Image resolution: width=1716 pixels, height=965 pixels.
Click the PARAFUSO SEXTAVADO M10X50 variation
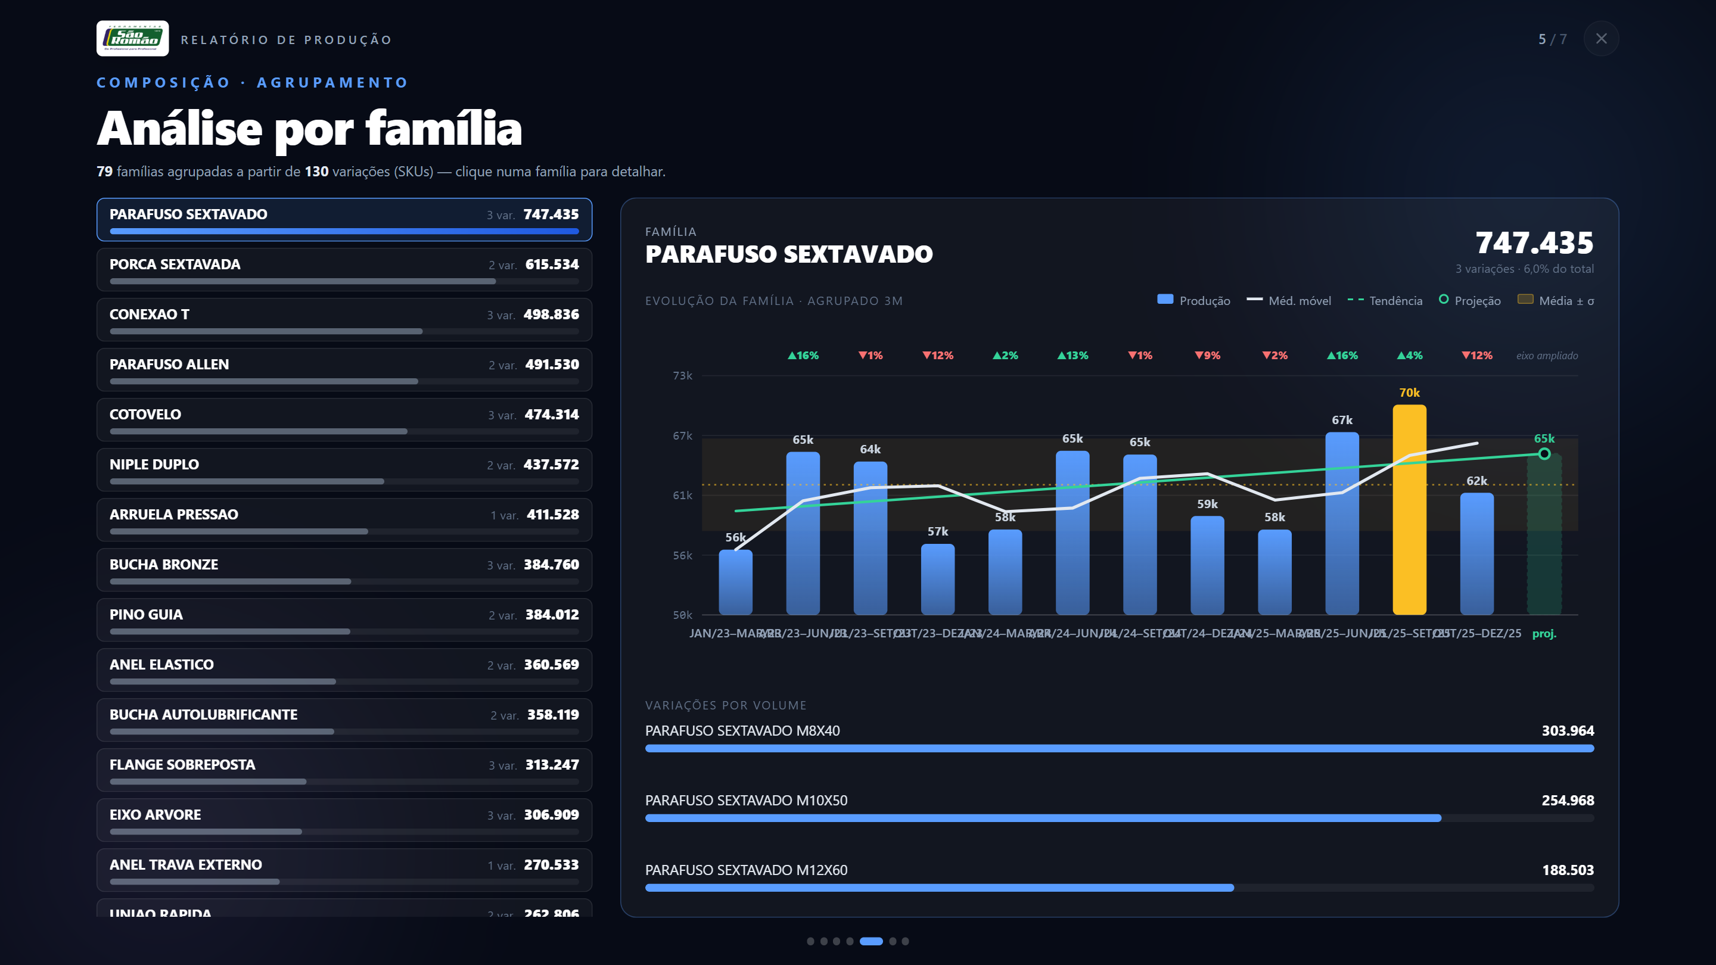tap(1119, 808)
